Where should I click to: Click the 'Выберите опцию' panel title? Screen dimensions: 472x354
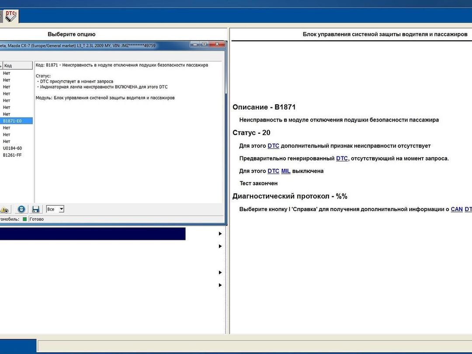[x=72, y=35]
